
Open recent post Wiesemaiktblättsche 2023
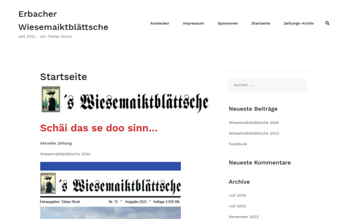[254, 133]
